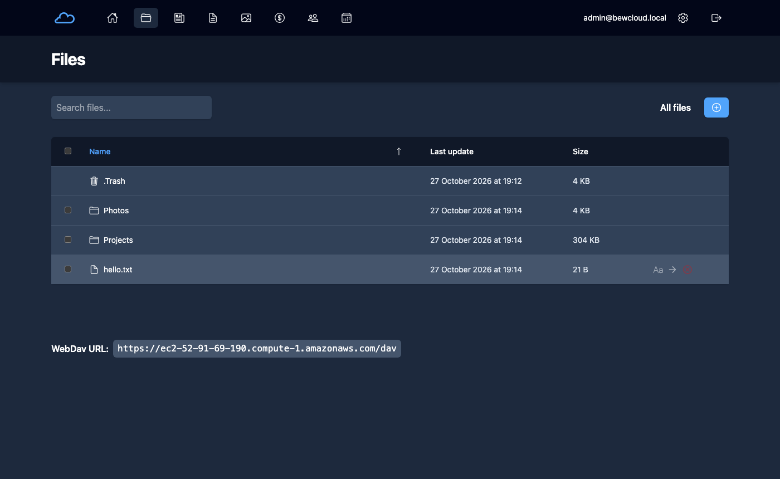Delete hello.txt with the red X icon
780x479 pixels.
(x=688, y=270)
